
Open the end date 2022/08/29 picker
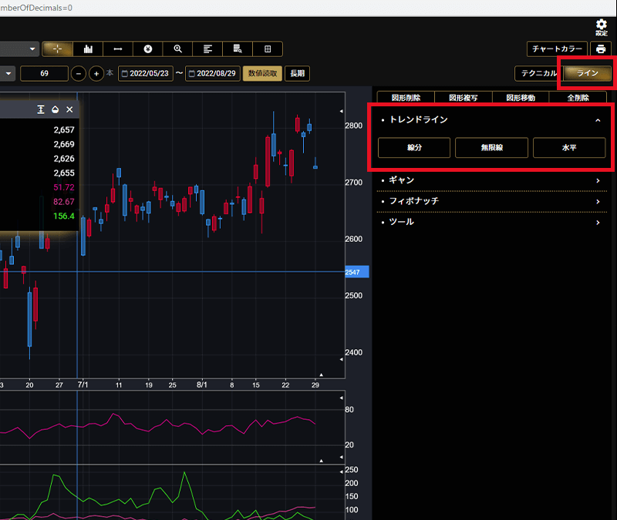(x=213, y=73)
